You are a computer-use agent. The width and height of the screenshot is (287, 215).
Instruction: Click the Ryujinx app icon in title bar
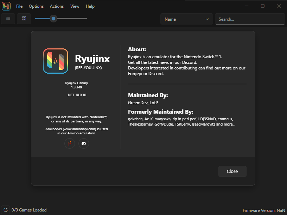tap(6, 6)
